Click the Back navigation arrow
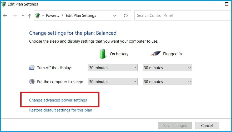This screenshot has height=132, width=232. coord(5,16)
